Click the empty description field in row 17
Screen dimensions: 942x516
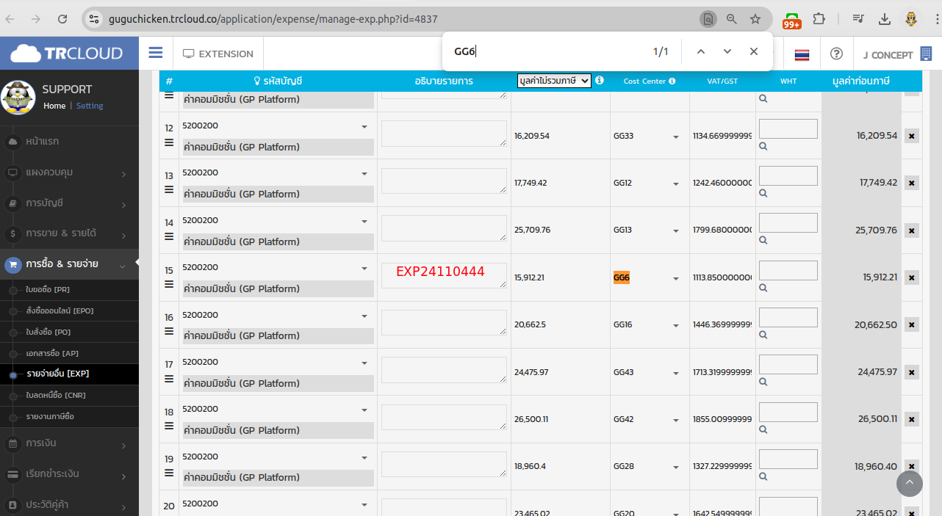(x=444, y=370)
